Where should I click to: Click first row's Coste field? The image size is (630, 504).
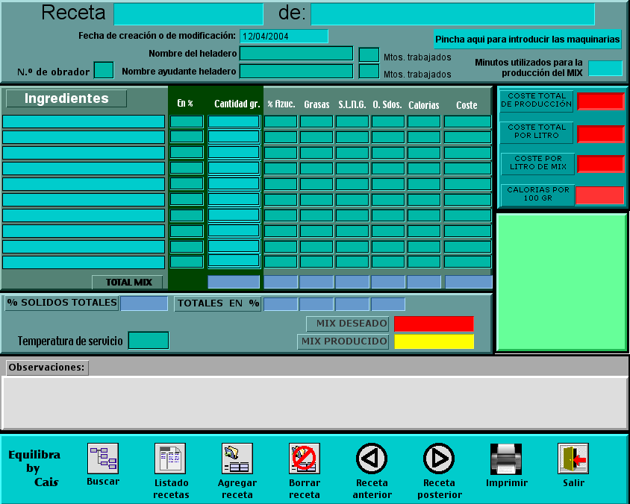click(x=468, y=122)
